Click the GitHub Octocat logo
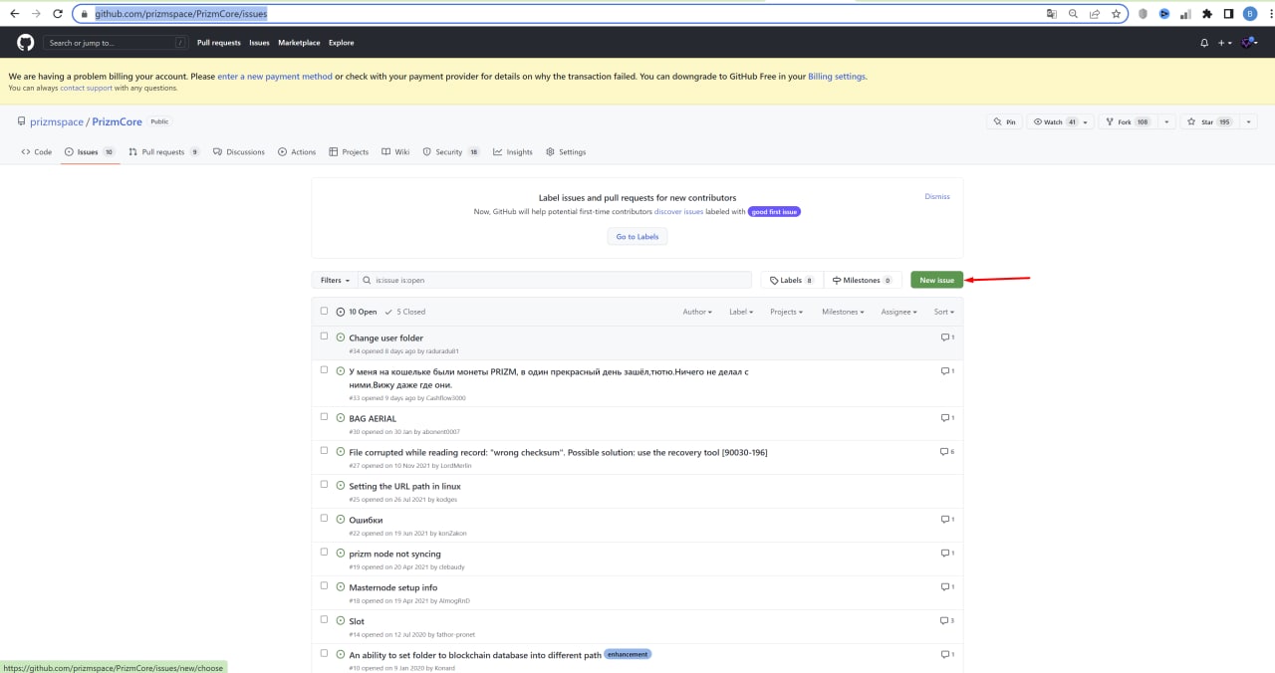The image size is (1275, 673). [x=25, y=43]
